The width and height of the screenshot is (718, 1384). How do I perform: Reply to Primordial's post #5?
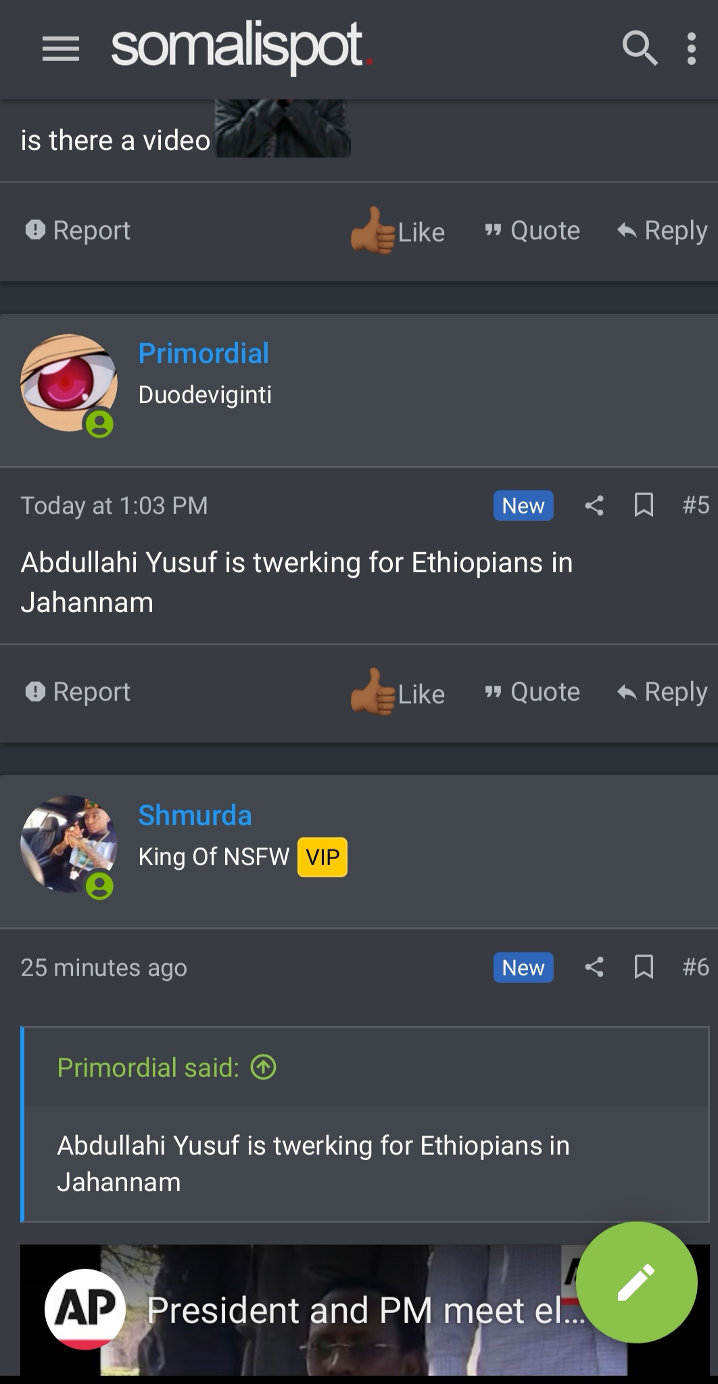663,692
